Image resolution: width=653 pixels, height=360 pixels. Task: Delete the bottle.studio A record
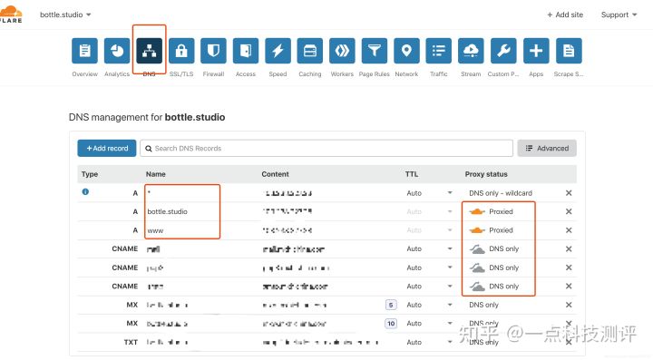569,211
